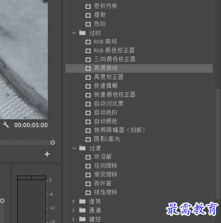This screenshot has width=221, height=223.
Task: Click the effect icon beside 百叶窗
Action: click(x=88, y=184)
